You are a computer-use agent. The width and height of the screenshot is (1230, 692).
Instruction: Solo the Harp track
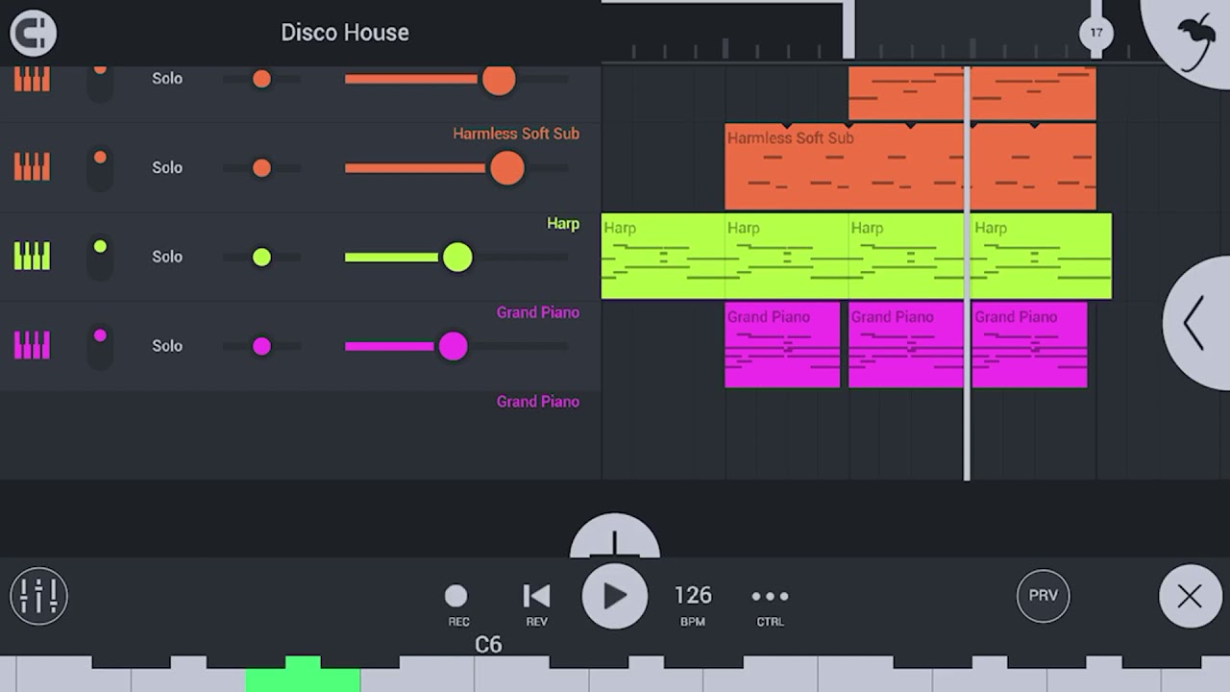(167, 257)
